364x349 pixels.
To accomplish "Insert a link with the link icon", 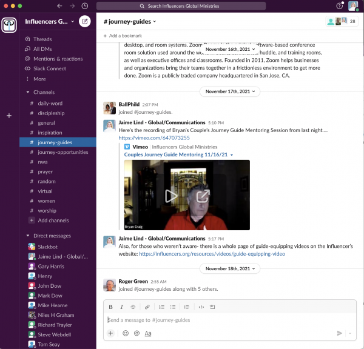I will click(147, 307).
